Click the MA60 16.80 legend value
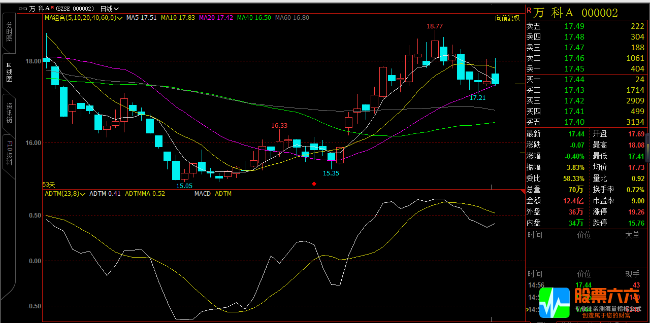The image size is (650, 323). 292,18
